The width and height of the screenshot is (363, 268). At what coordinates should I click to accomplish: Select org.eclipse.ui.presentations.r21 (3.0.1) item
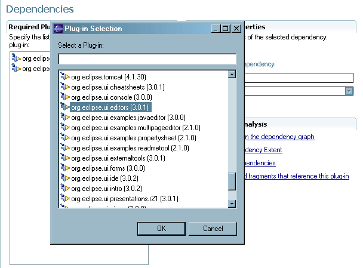(x=125, y=198)
